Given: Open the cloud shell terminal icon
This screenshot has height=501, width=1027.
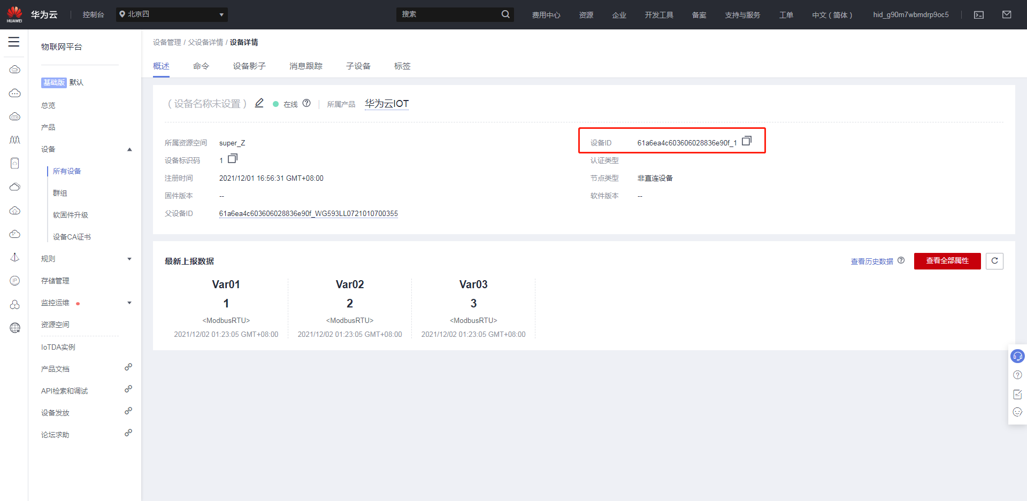Looking at the screenshot, I should [x=979, y=15].
